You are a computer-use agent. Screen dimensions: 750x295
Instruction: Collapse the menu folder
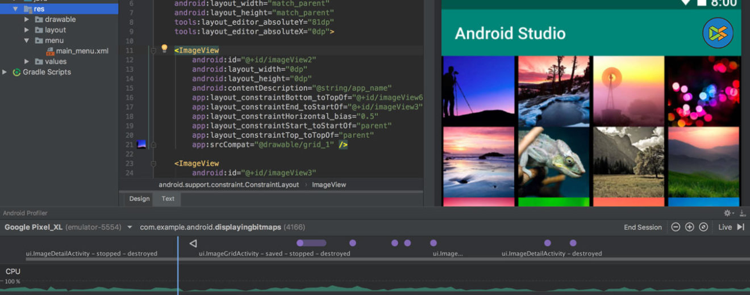click(27, 41)
